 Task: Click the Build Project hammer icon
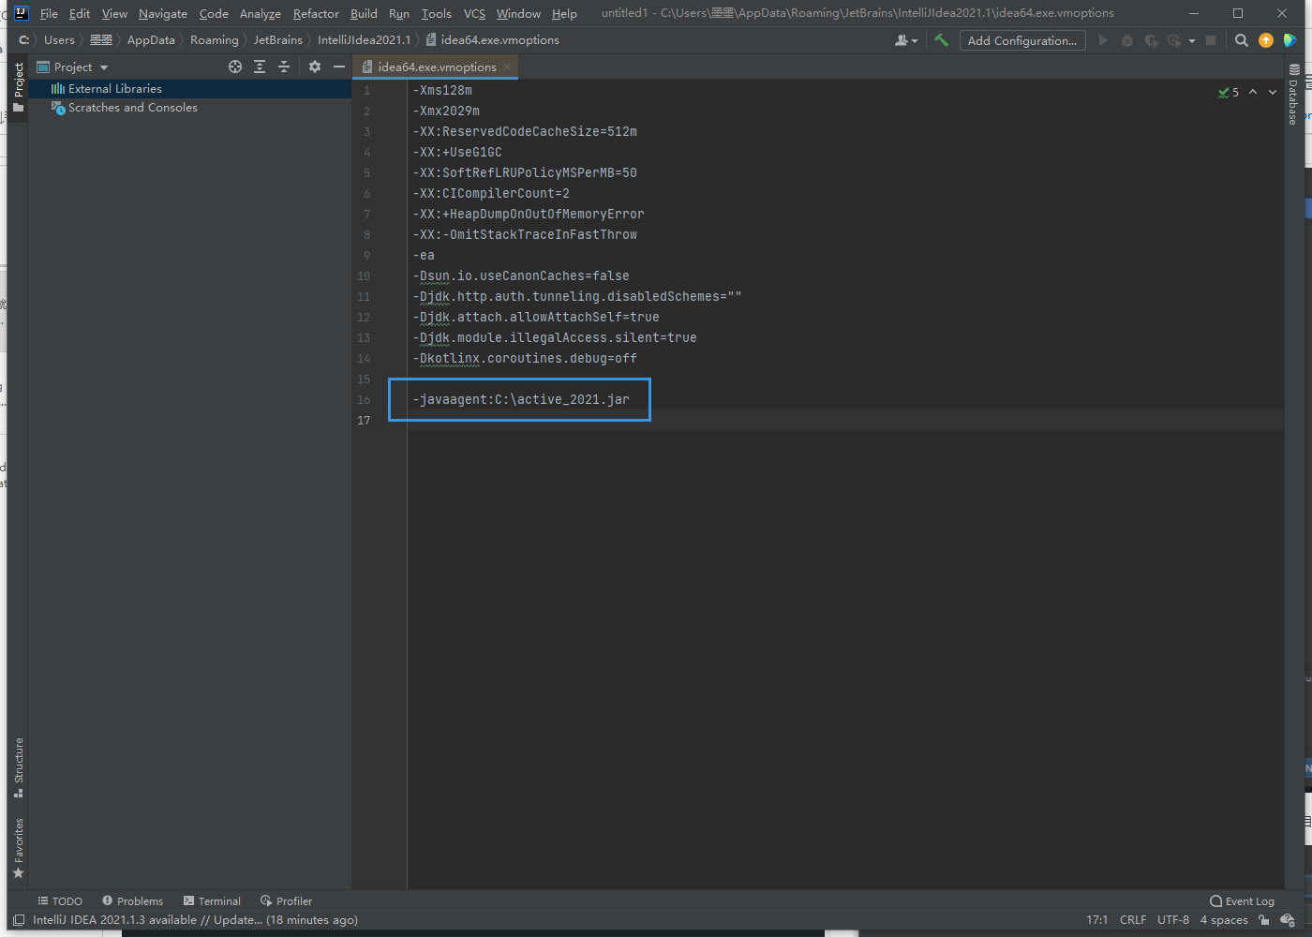coord(941,40)
